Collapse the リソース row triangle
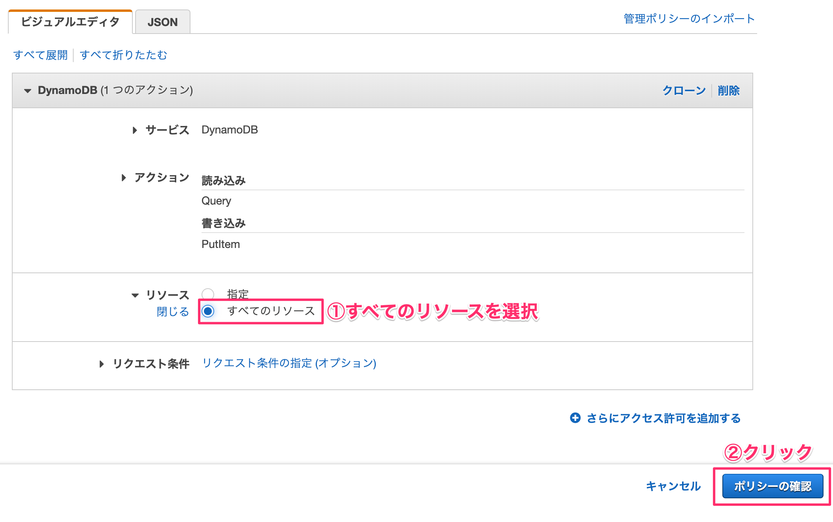Viewport: 833px width, 522px height. [x=135, y=295]
